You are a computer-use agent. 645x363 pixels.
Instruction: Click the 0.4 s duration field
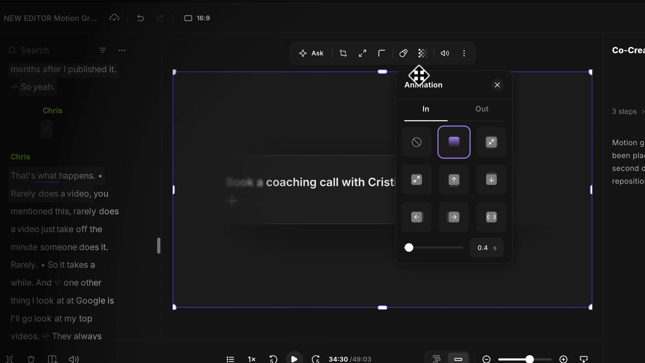pos(486,247)
